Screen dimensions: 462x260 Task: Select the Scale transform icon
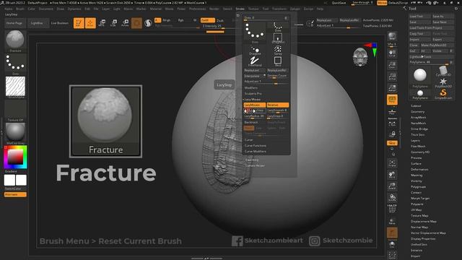(x=113, y=23)
